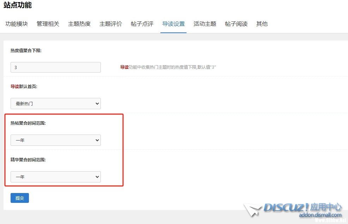The height and width of the screenshot is (224, 348).
Task: Click the paper plane logo icon
Action: click(x=252, y=210)
